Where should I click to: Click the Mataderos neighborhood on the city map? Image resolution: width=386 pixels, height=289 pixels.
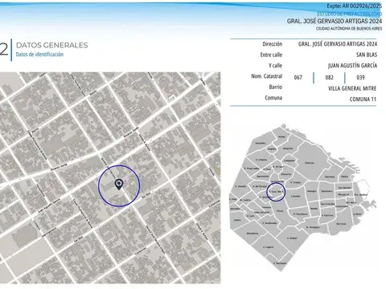point(253,234)
